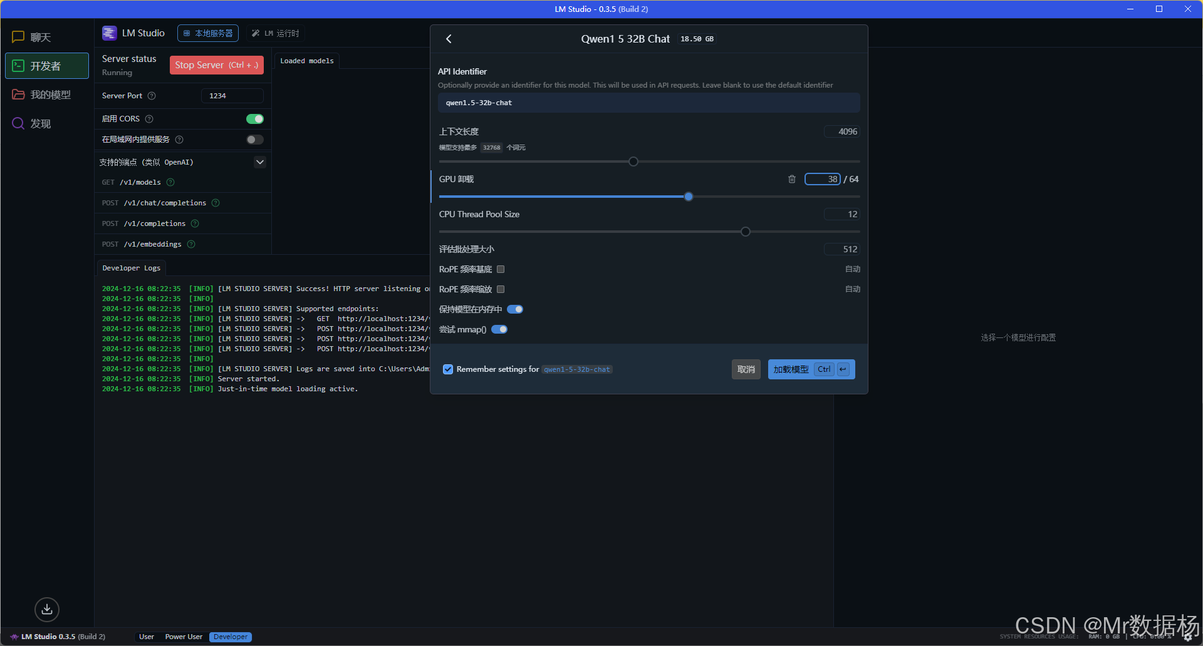Open settings gear in status bar
The image size is (1203, 646).
tap(1187, 637)
